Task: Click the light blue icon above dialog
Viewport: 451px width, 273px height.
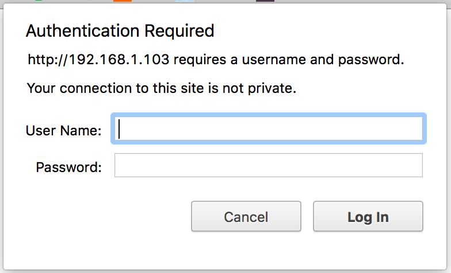Action: tap(185, 1)
